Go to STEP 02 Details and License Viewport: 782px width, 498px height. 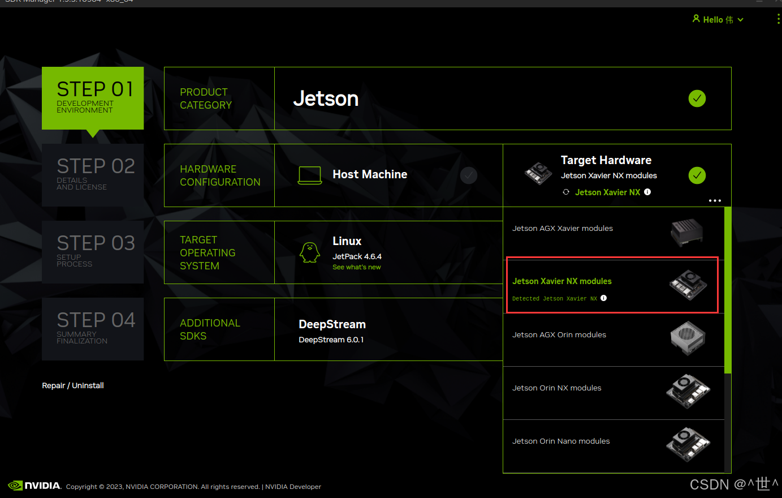[93, 175]
